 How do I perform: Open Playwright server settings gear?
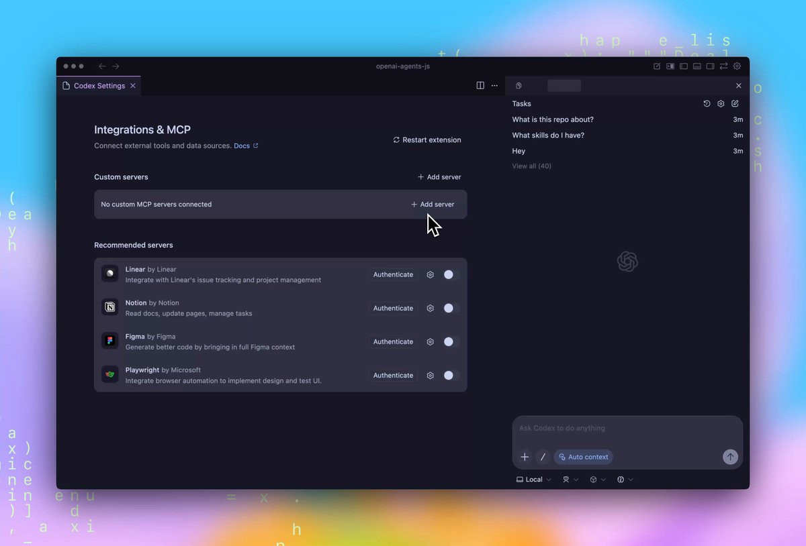[431, 375]
